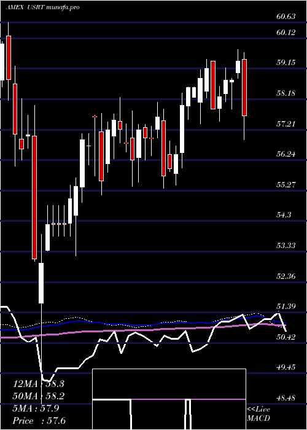This screenshot has width=307, height=430.
Task: Click the white candle spanning 52.36 to 53
Action: 41,283
